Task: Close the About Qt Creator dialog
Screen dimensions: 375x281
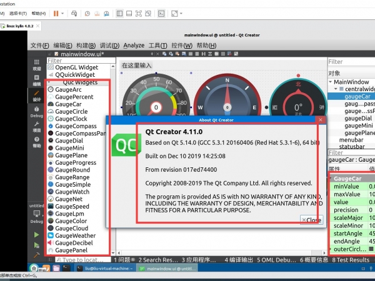Action: coord(311,220)
